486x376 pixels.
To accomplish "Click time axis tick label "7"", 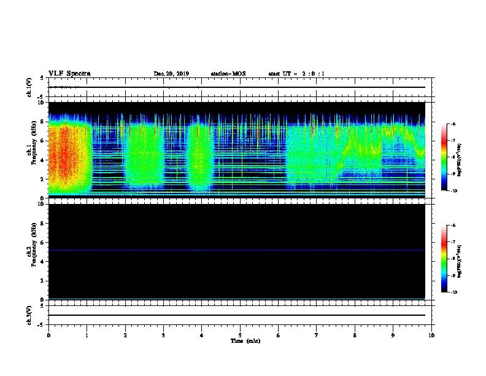I will click(317, 335).
